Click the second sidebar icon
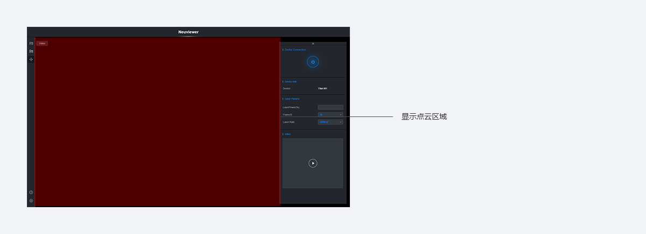 click(31, 51)
